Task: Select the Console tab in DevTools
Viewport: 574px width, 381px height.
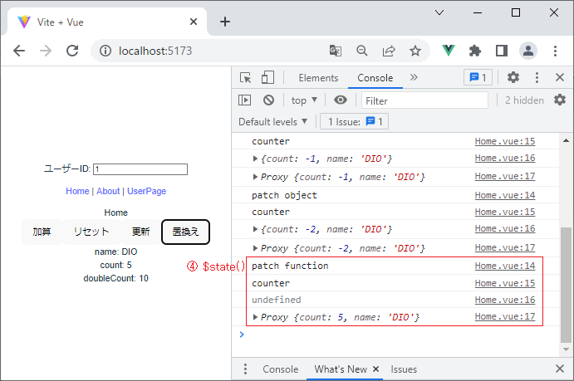Action: [375, 78]
